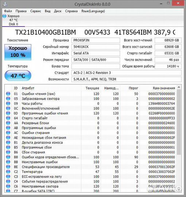Image resolution: width=186 pixels, height=197 pixels.
Task: Click status orb for 64 Стерто гигабайт
Action: 8,118
